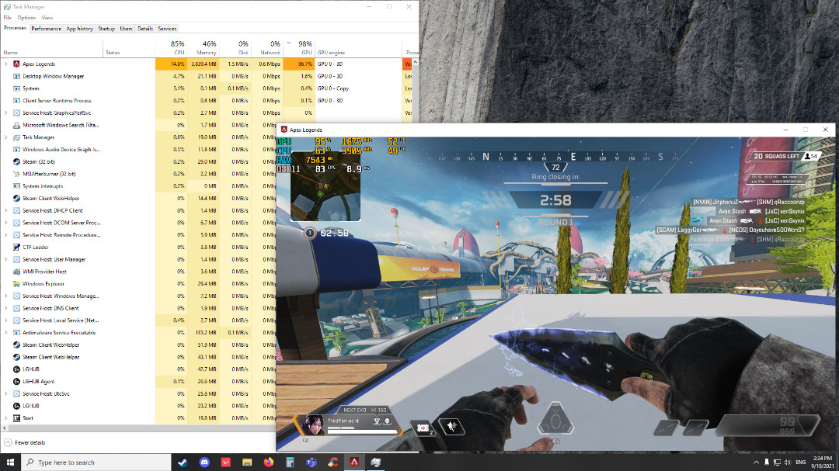This screenshot has width=839, height=471.
Task: Launch Firefox from the taskbar
Action: point(269,462)
